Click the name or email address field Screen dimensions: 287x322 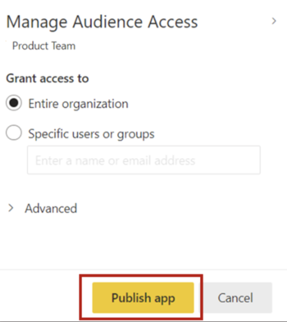click(x=143, y=160)
